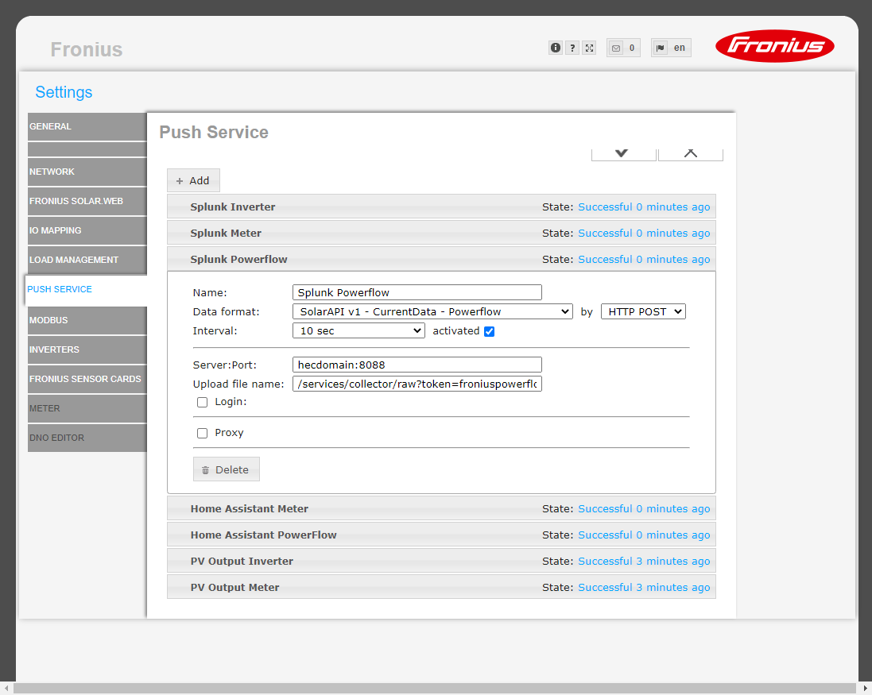Open LOAD MANAGEMENT tab
The width and height of the screenshot is (872, 695).
coord(87,260)
